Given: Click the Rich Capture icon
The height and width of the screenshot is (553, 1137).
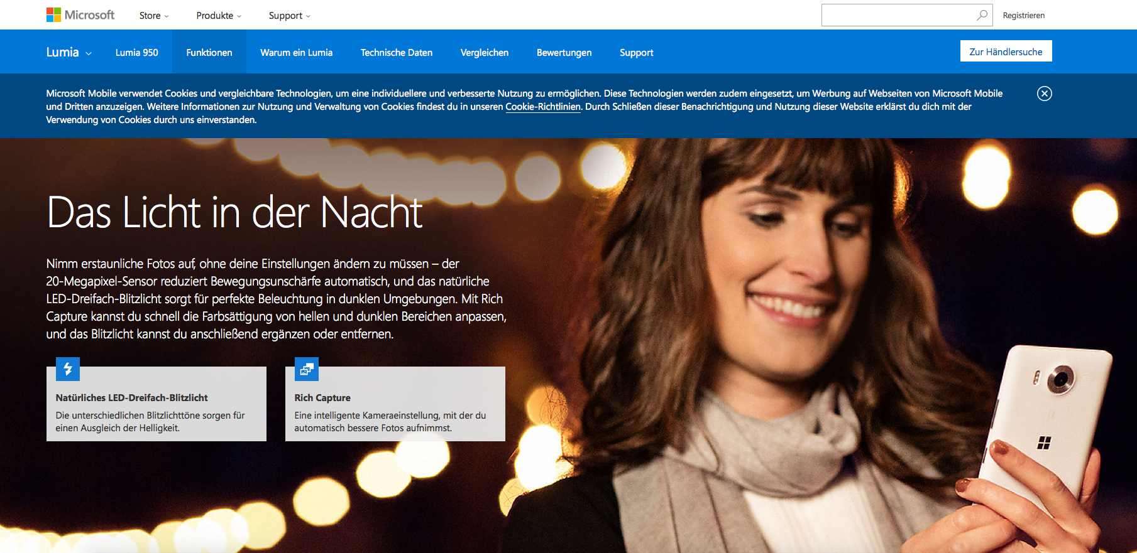Looking at the screenshot, I should (307, 369).
